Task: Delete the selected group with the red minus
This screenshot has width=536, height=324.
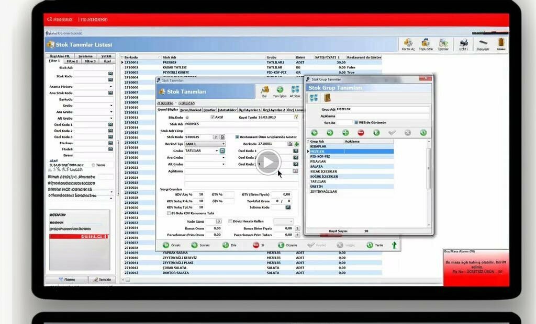Action: (361, 132)
